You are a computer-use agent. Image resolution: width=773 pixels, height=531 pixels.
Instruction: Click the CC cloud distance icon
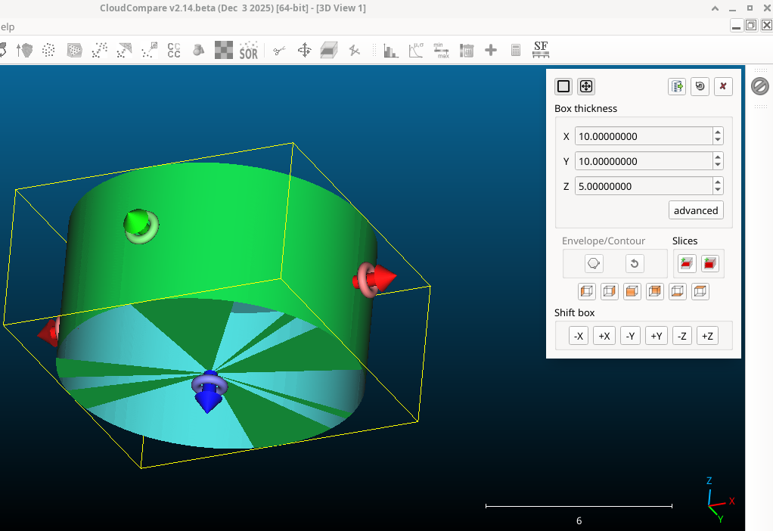tap(174, 51)
